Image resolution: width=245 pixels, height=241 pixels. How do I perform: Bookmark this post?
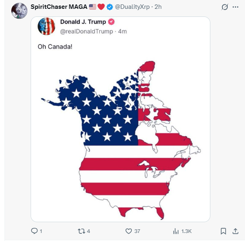click(x=223, y=231)
